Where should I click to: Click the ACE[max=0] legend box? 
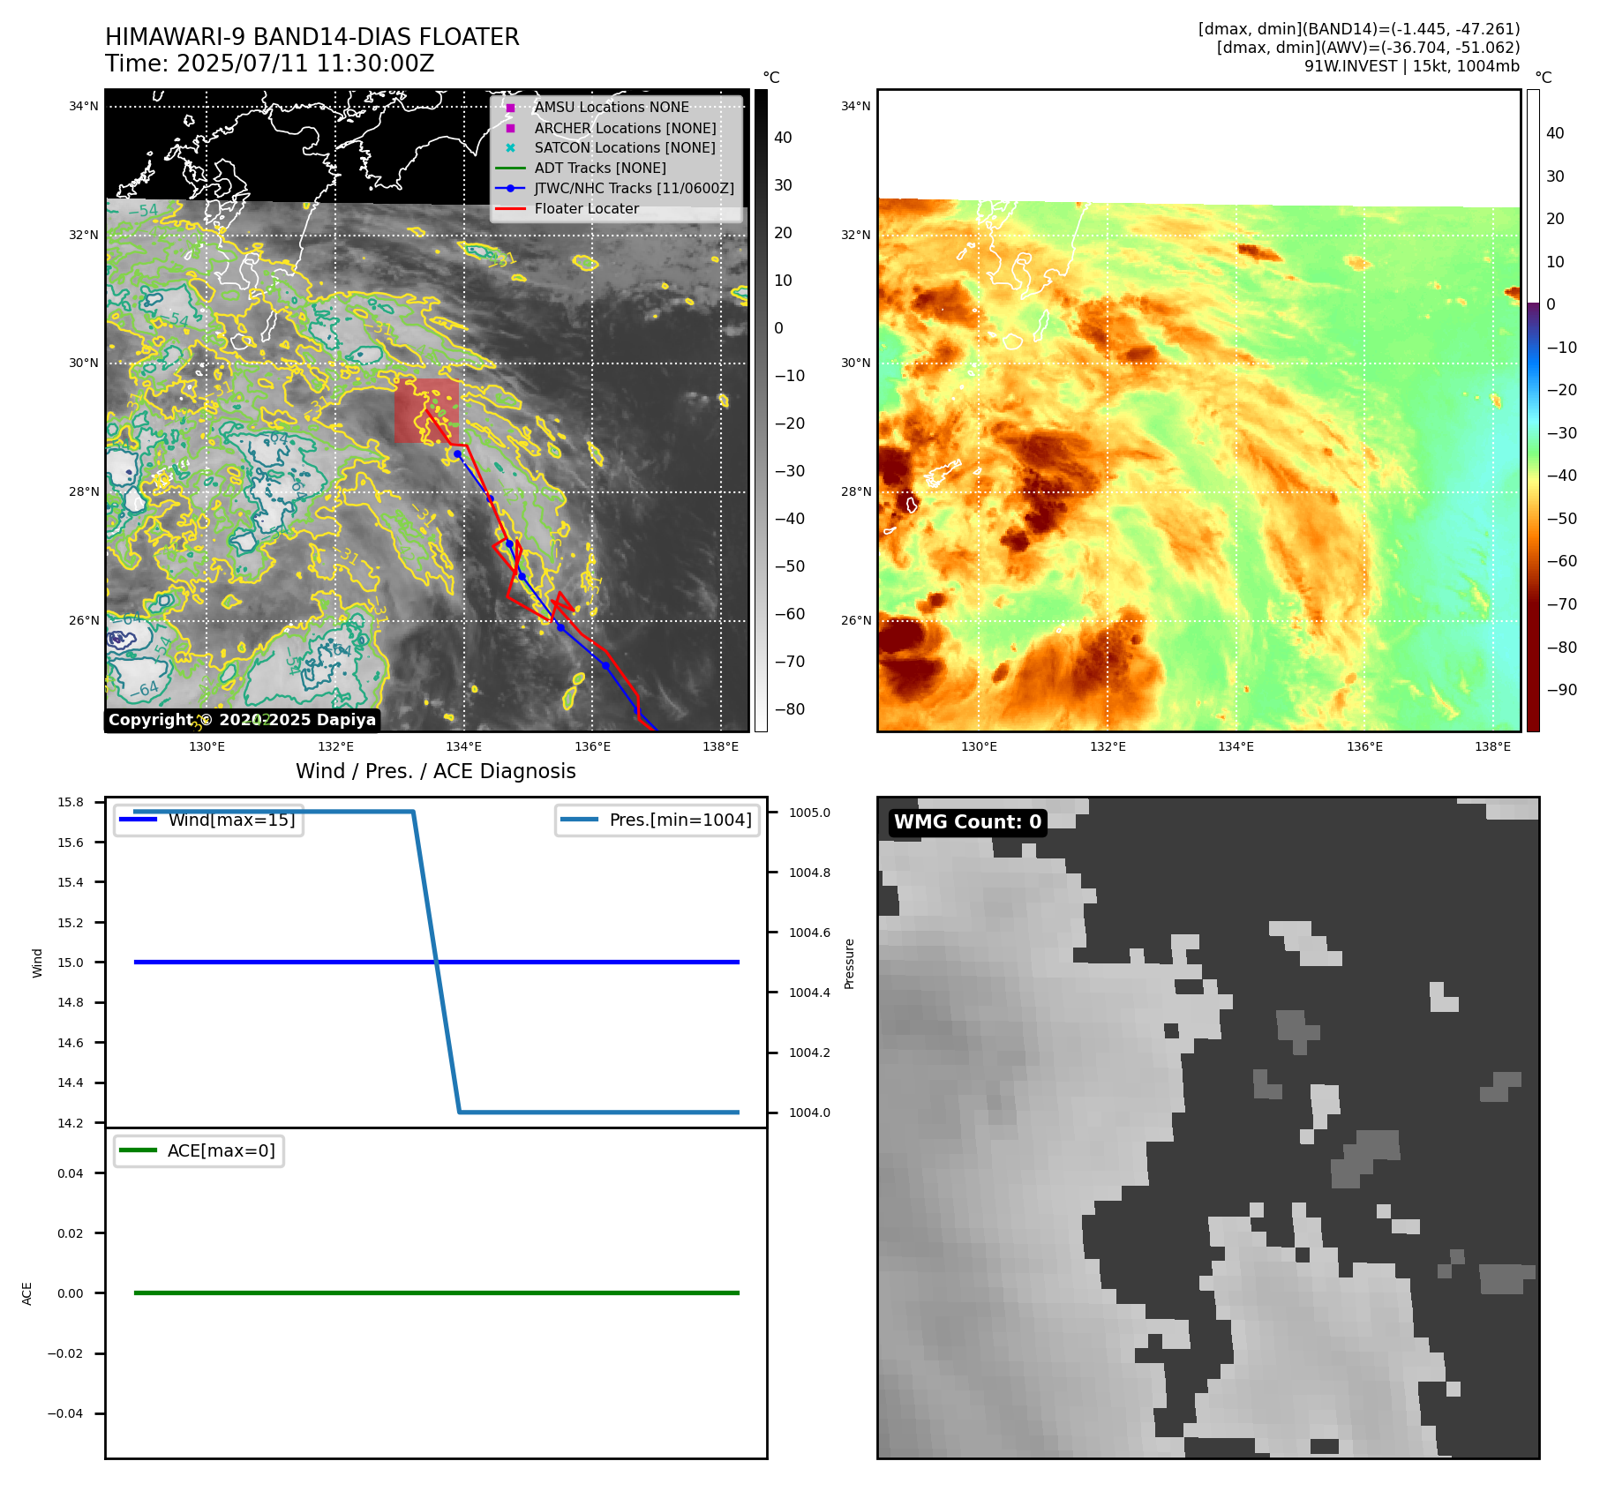click(x=199, y=1151)
